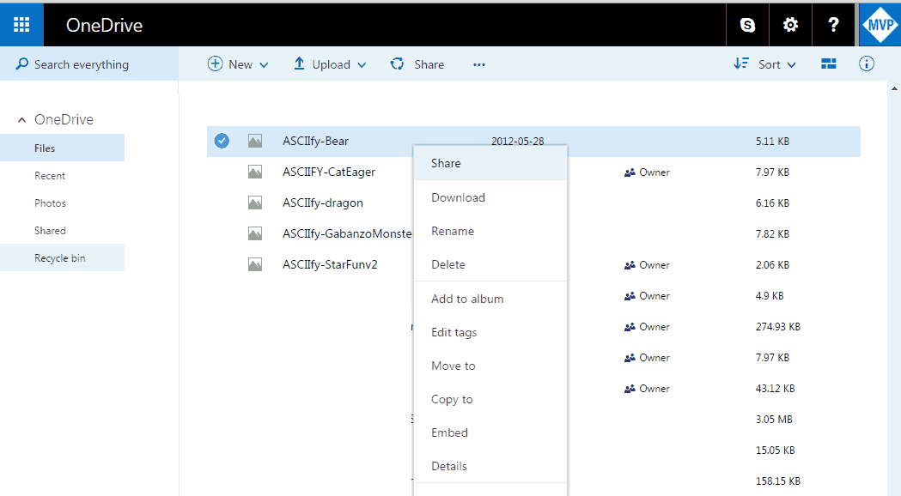
Task: Open the Sort options dropdown
Action: pos(764,64)
